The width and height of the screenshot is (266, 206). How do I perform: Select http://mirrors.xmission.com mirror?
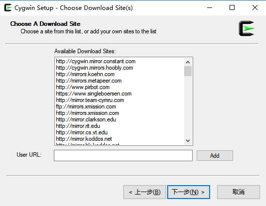[x=87, y=113]
